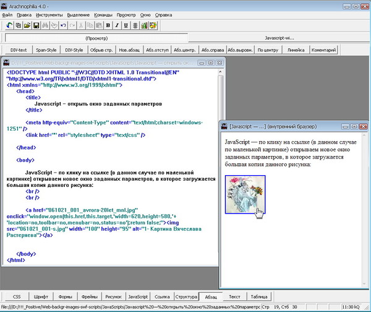Click the DIV-text button
The height and width of the screenshot is (312, 371).
(x=19, y=50)
